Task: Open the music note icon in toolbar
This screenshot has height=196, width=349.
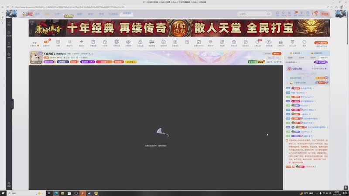Action: [x=175, y=42]
